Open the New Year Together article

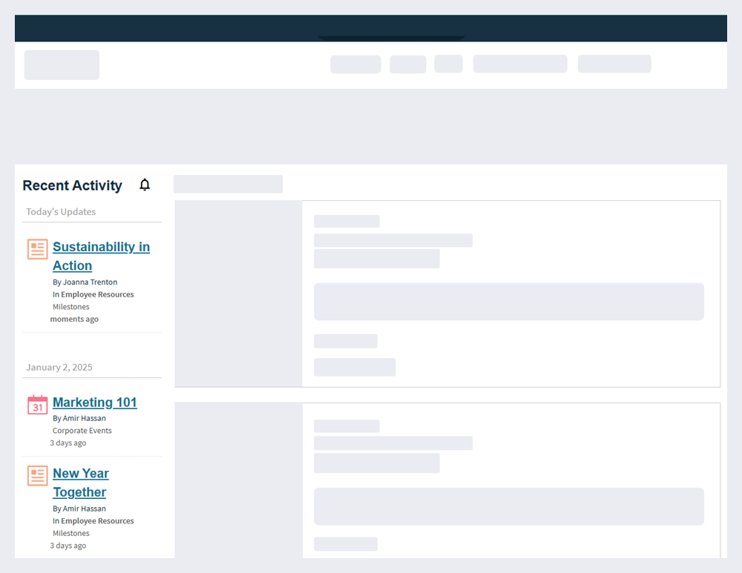(x=81, y=483)
